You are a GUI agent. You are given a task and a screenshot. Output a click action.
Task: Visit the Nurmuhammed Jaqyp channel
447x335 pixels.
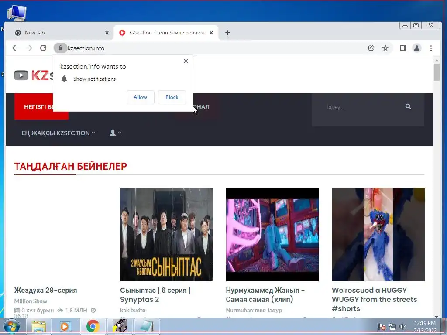tap(254, 310)
